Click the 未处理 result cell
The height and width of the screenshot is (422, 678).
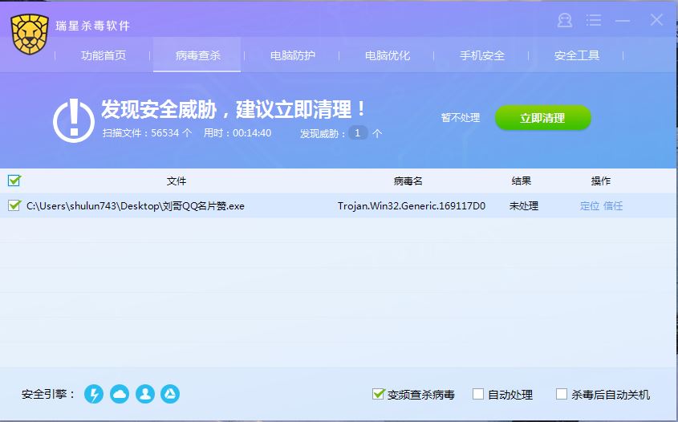click(x=524, y=206)
